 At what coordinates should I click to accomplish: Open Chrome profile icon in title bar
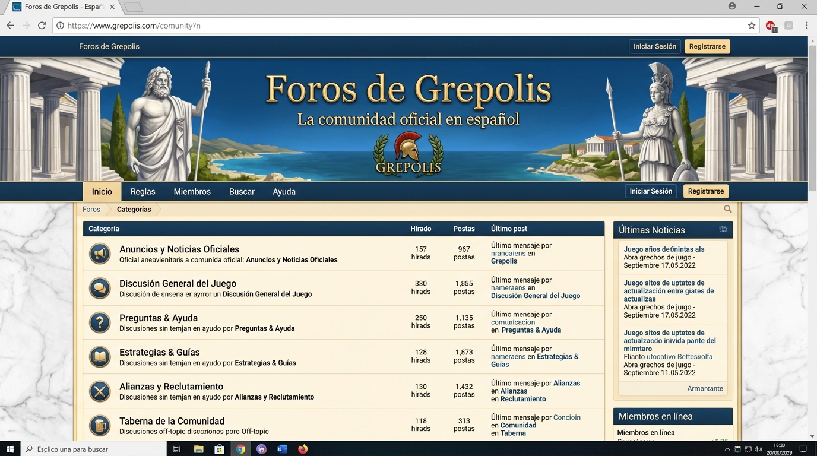pyautogui.click(x=732, y=7)
